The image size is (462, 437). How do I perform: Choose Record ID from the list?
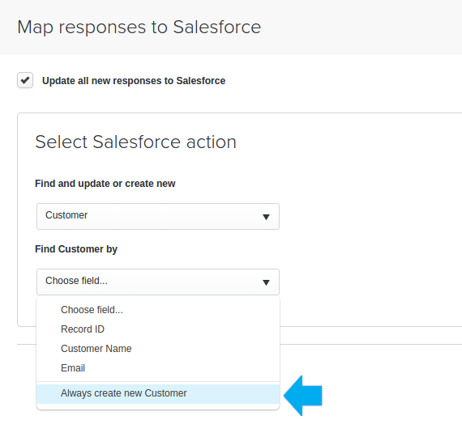[83, 329]
